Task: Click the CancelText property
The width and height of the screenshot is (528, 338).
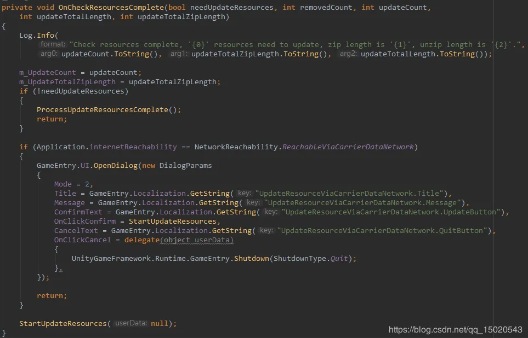Action: tap(76, 231)
